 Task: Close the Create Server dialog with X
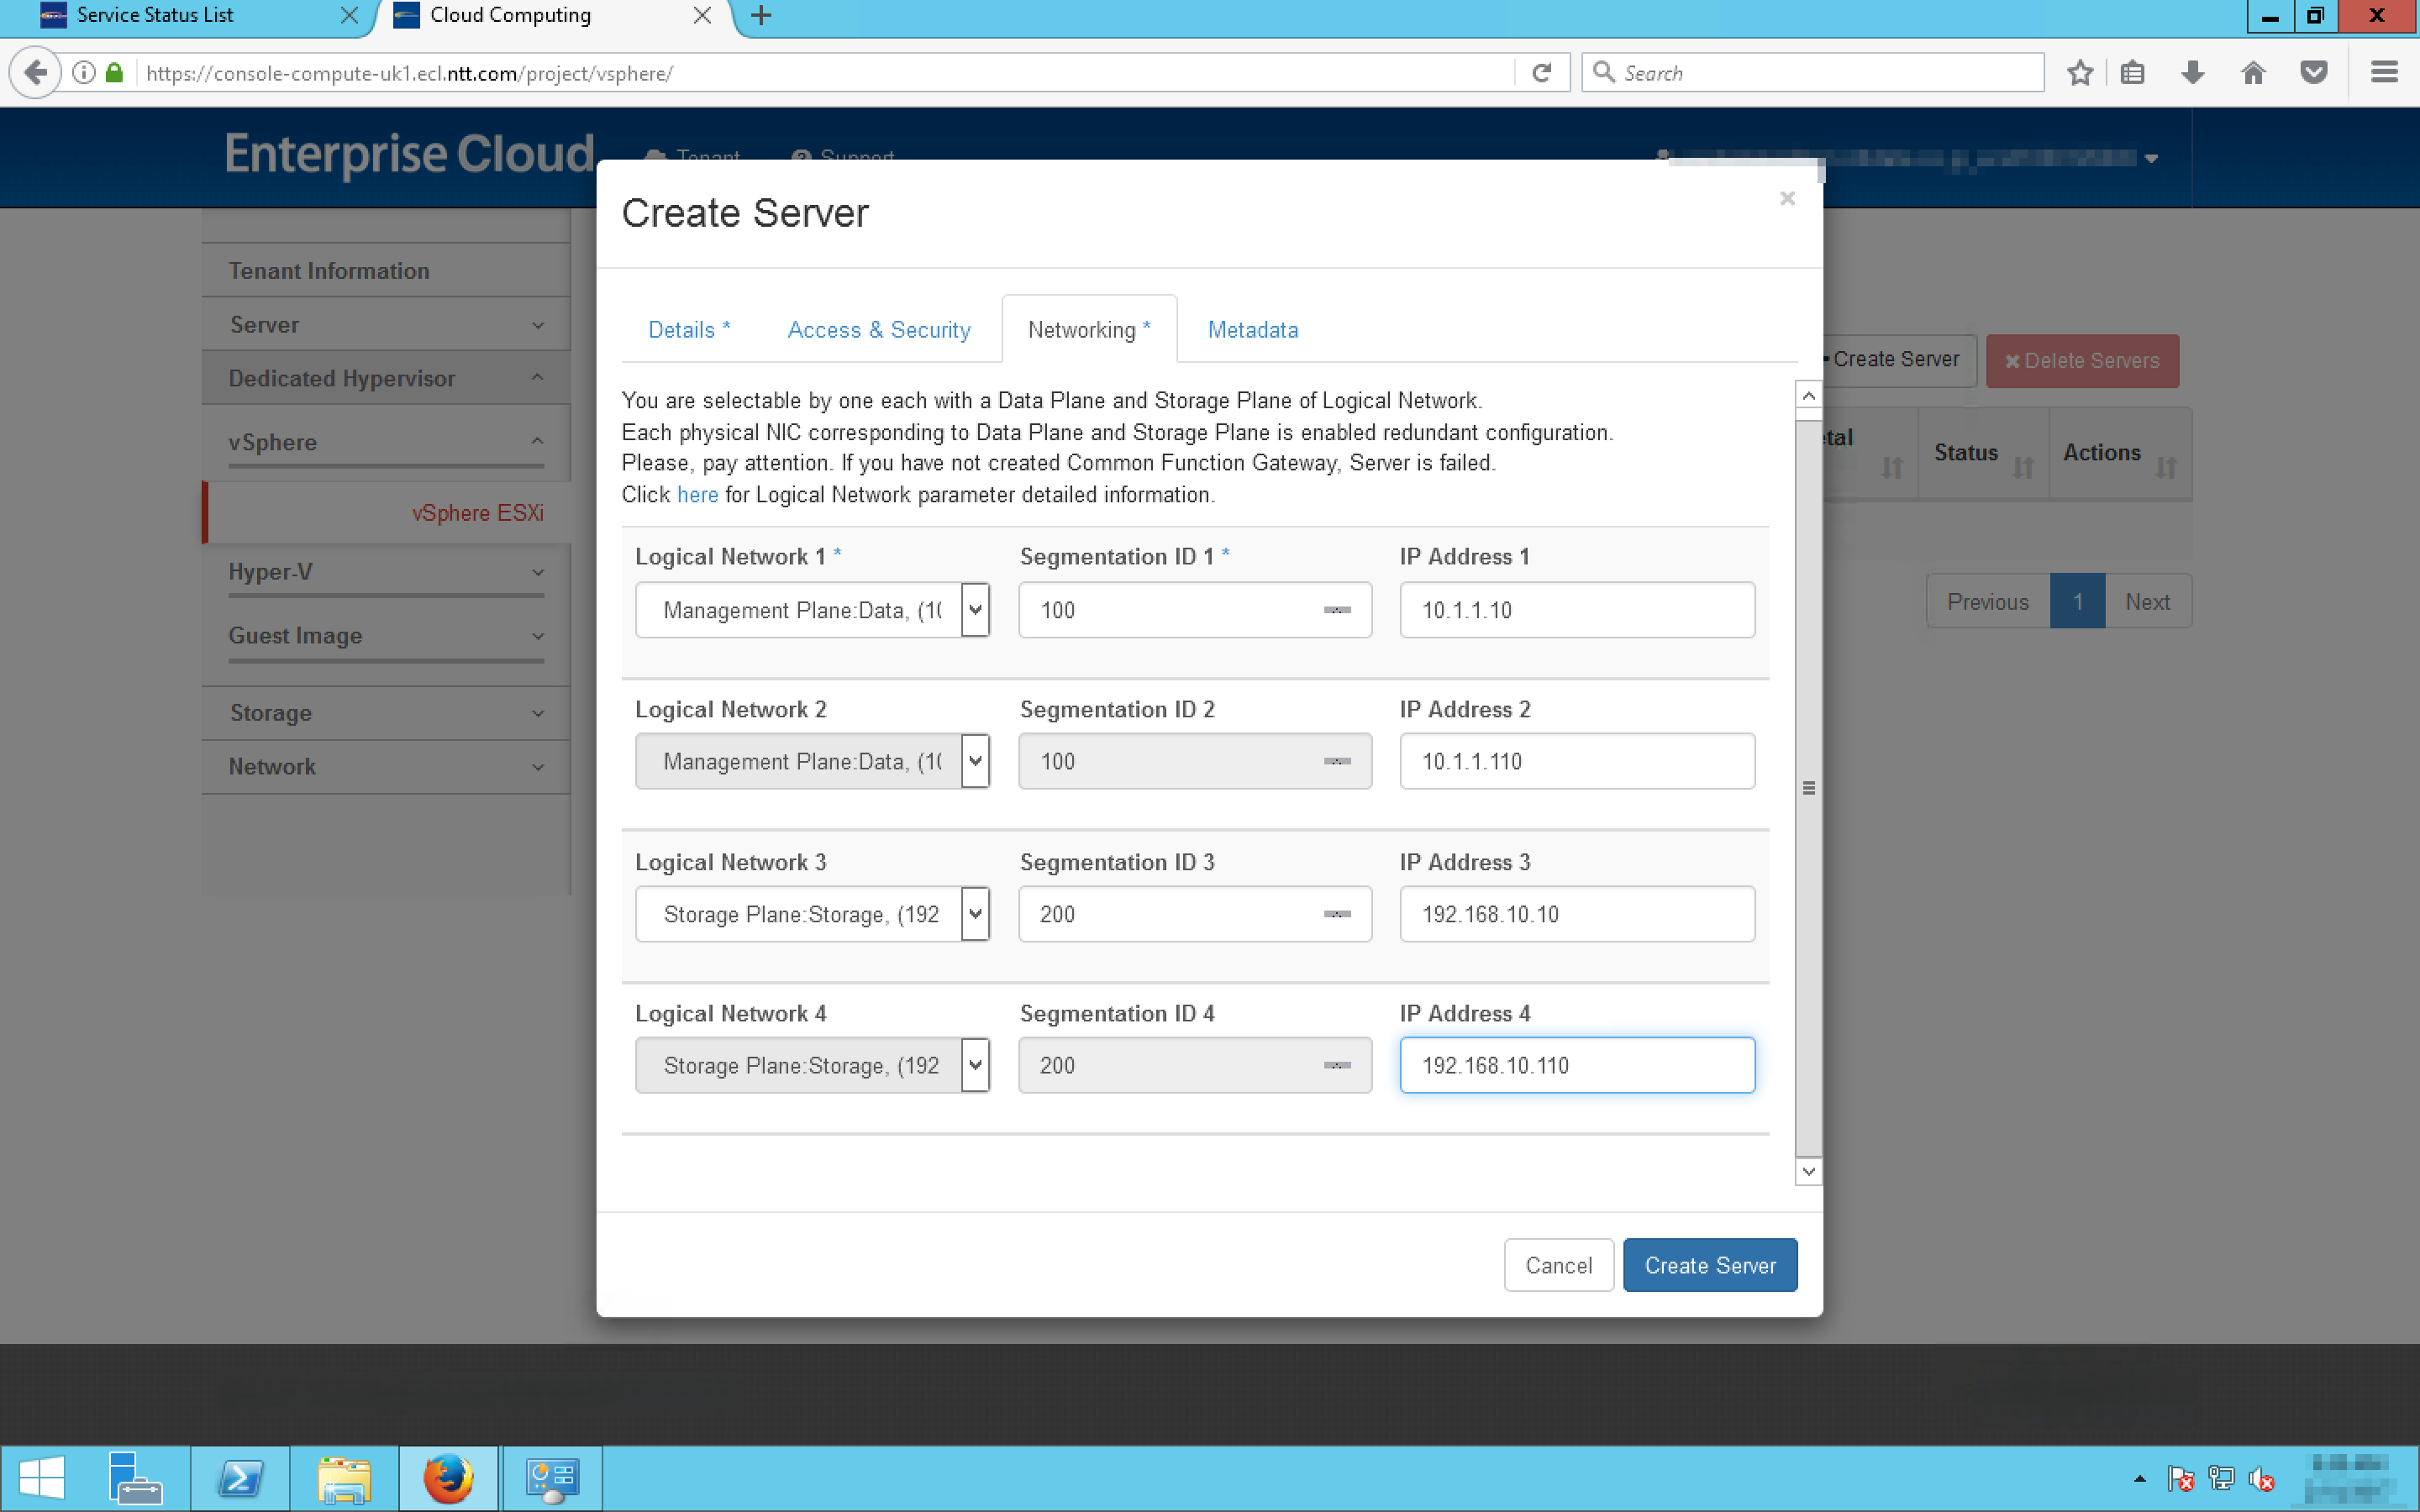pos(1787,199)
